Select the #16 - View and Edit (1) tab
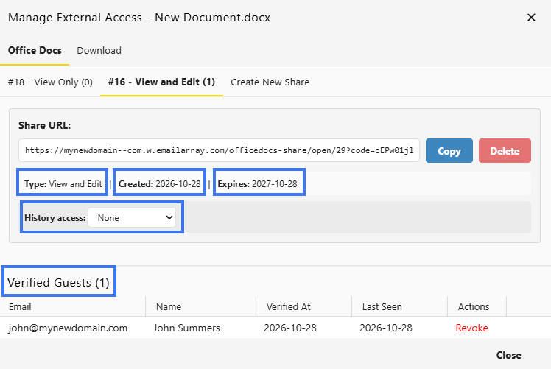Viewport: 551px width, 369px height. [x=161, y=82]
